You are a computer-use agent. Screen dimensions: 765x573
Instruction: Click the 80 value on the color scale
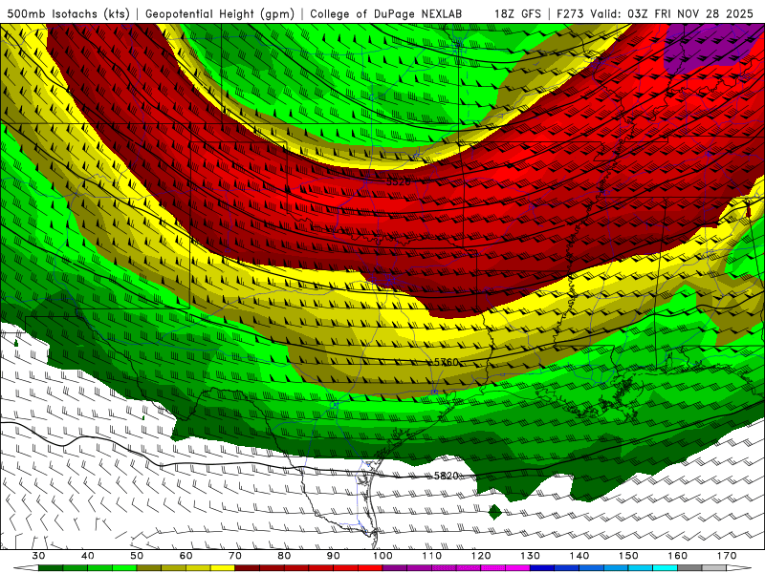pos(284,556)
